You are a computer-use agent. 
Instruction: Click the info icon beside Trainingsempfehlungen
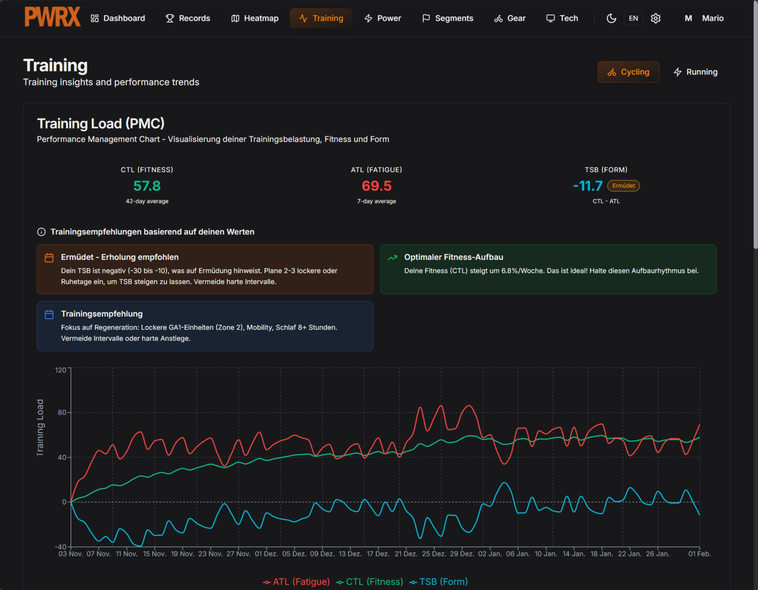coord(41,232)
